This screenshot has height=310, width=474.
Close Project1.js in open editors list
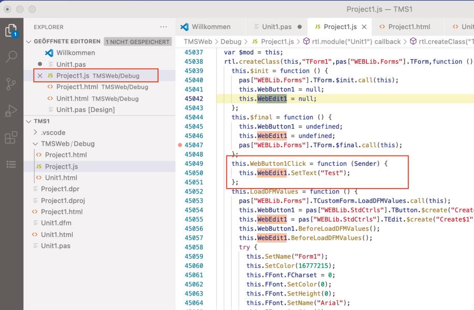click(40, 76)
